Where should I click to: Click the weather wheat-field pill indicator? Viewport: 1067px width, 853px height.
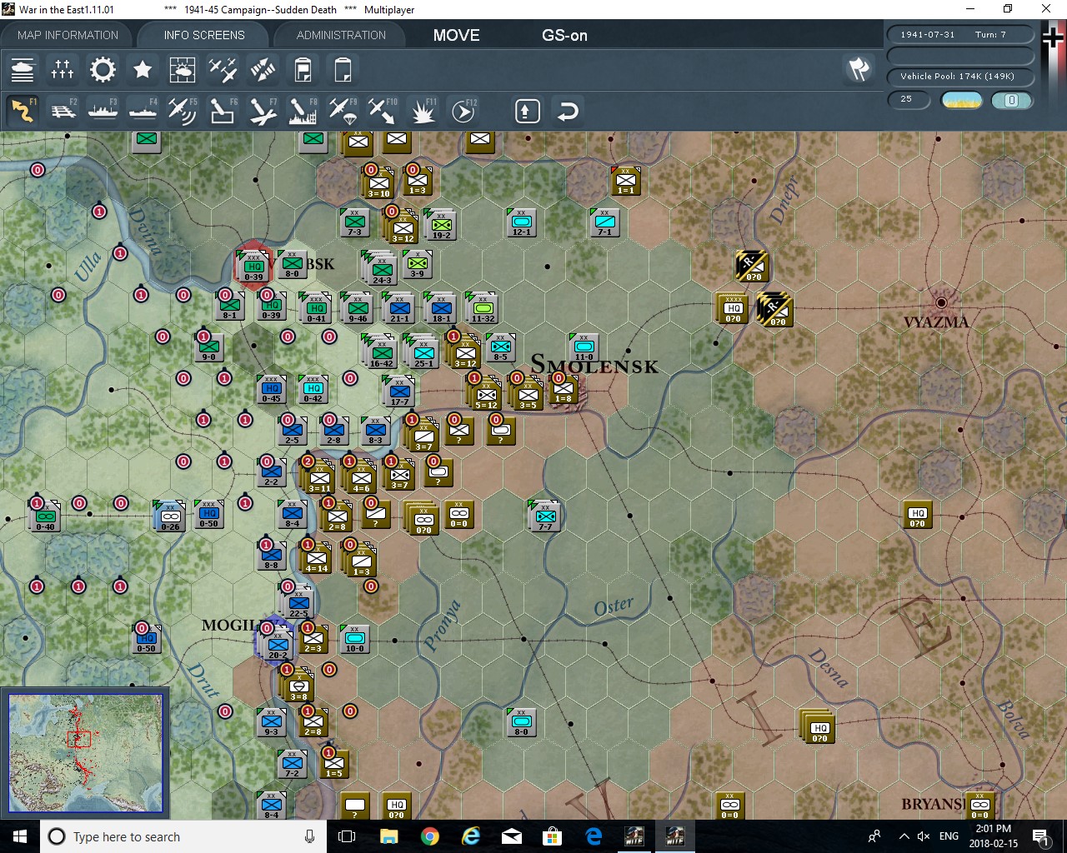coord(961,100)
